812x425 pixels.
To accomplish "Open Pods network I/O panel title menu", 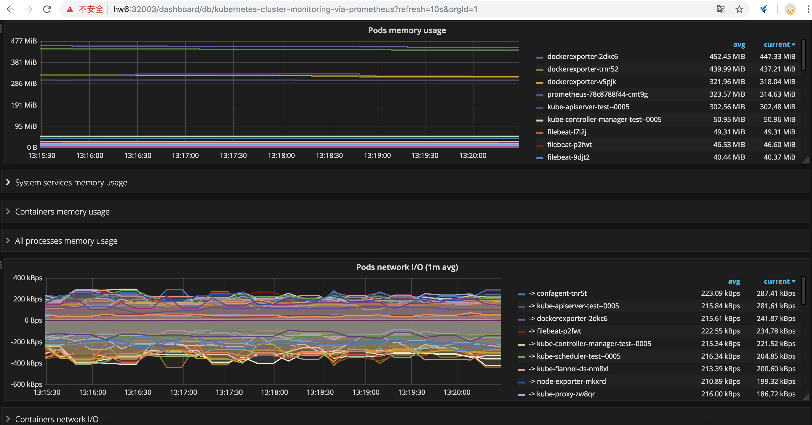I will [x=407, y=267].
